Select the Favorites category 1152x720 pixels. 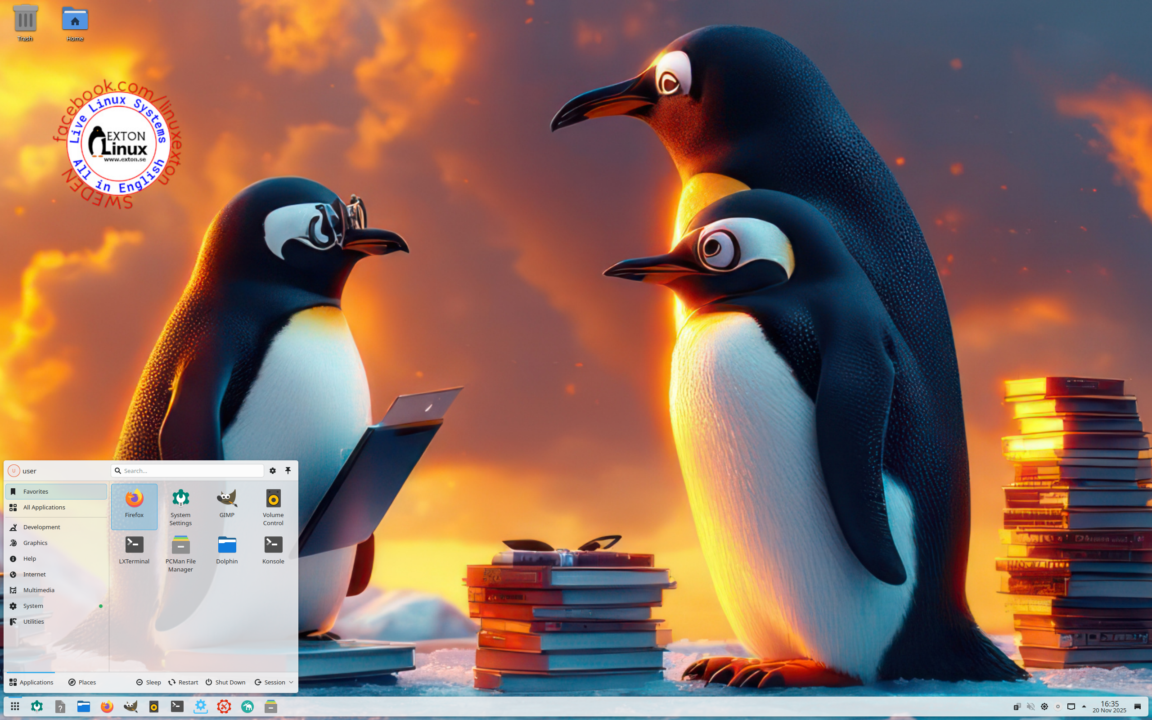(56, 491)
